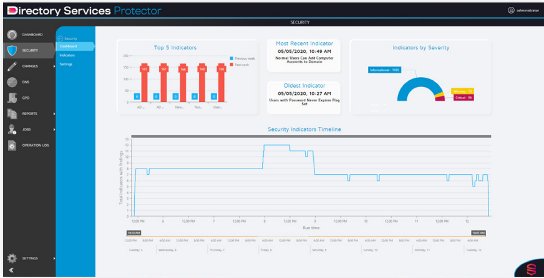The image size is (544, 278).
Task: Click the Dashboard gauge icon in sidebar
Action: tap(12, 35)
